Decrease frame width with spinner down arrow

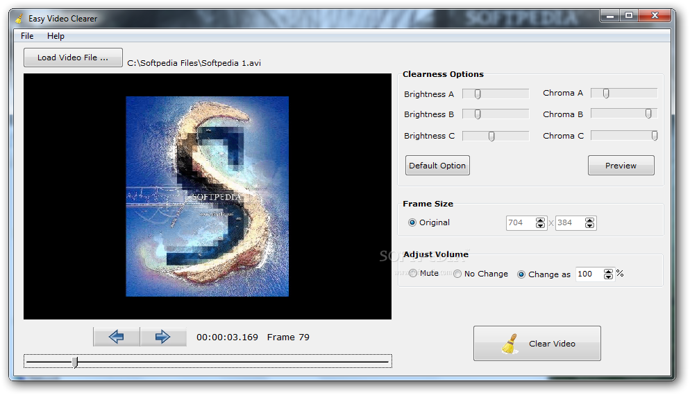pyautogui.click(x=540, y=226)
